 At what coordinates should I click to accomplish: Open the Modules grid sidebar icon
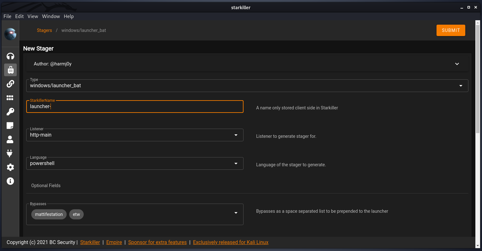10,98
